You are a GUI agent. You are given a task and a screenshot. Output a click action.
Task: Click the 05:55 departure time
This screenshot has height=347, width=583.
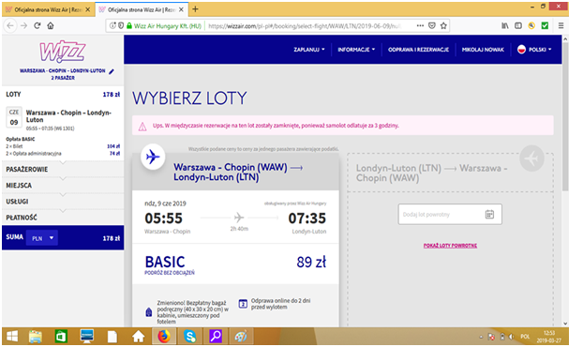coord(164,219)
